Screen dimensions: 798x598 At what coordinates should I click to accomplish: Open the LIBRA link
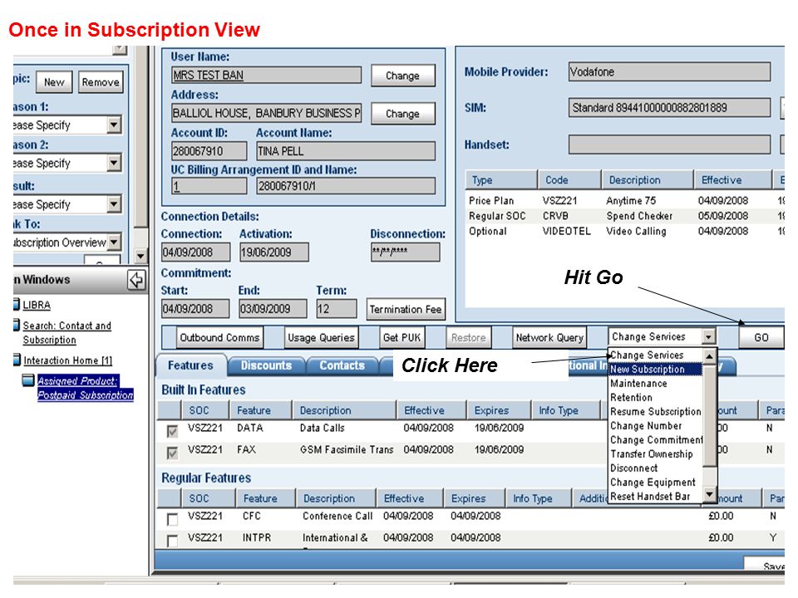[37, 305]
